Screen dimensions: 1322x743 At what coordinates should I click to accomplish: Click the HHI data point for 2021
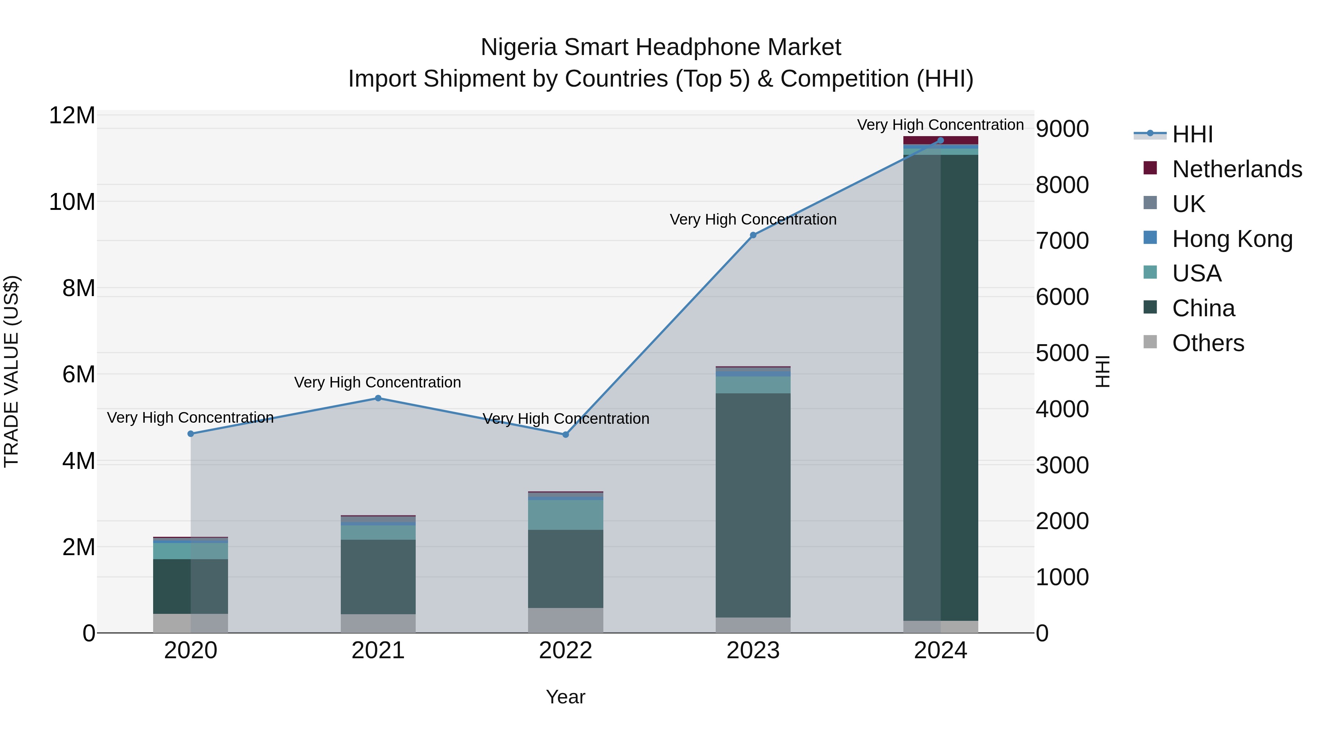tap(378, 398)
